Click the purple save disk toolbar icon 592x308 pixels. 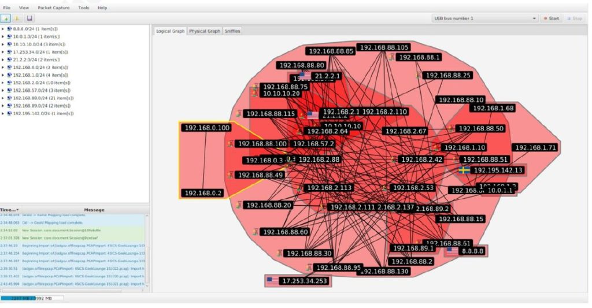pyautogui.click(x=29, y=18)
